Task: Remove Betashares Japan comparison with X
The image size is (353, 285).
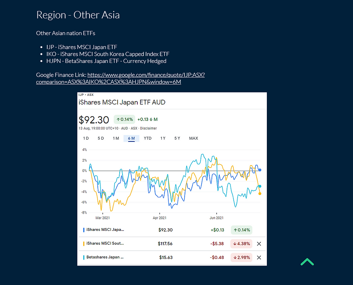Action: [259, 257]
